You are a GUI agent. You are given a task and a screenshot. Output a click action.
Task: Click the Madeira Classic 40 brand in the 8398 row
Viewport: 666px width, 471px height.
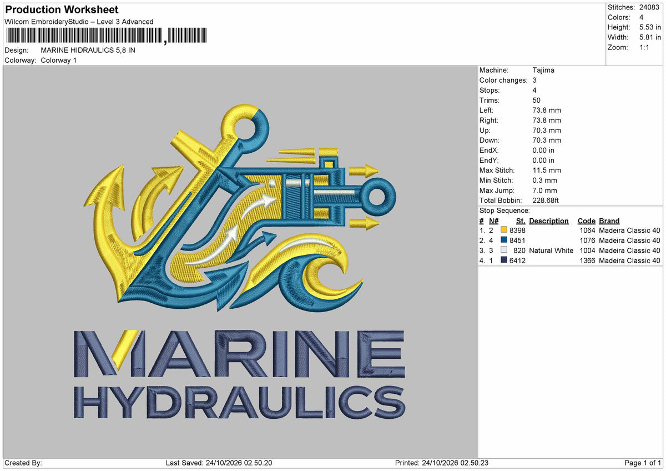630,231
